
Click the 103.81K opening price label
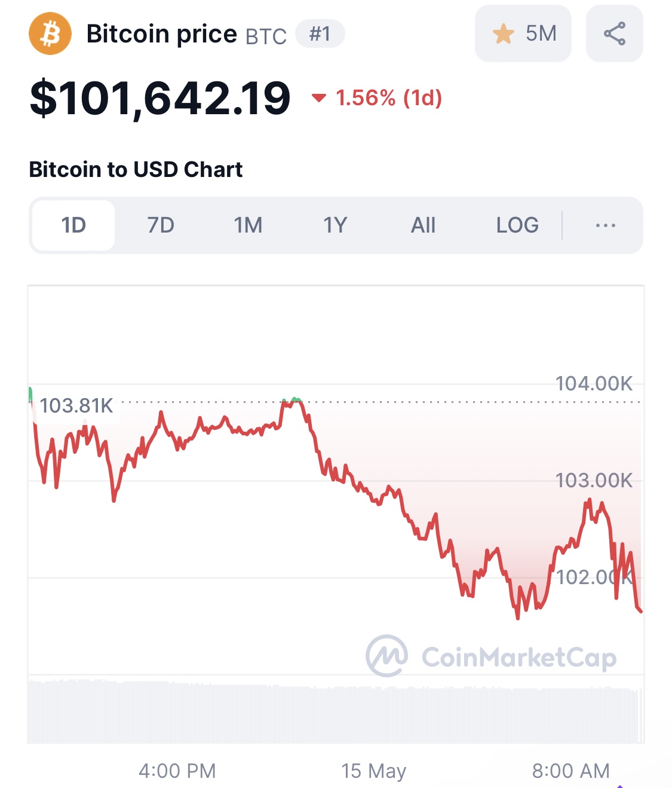tap(76, 406)
